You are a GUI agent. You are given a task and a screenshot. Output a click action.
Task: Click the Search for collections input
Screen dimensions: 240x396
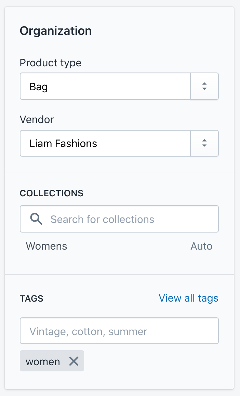coord(130,219)
